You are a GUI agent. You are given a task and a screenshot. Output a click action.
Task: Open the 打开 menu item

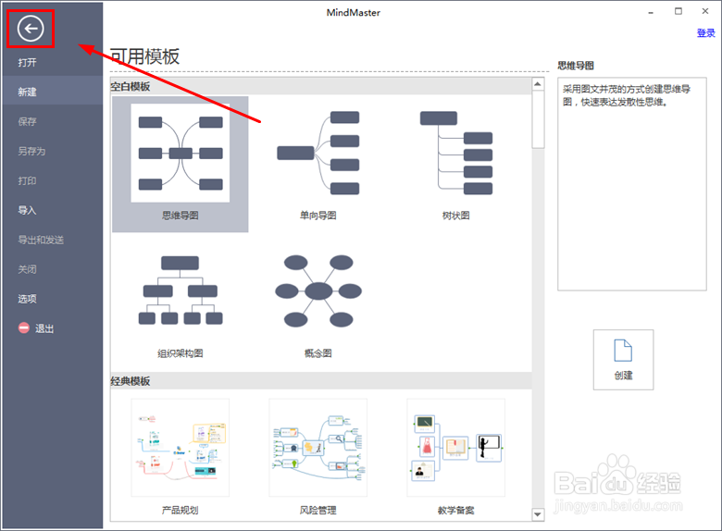(x=27, y=63)
